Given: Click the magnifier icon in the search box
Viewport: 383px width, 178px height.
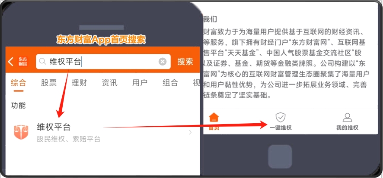Looking at the screenshot, I should (43, 62).
